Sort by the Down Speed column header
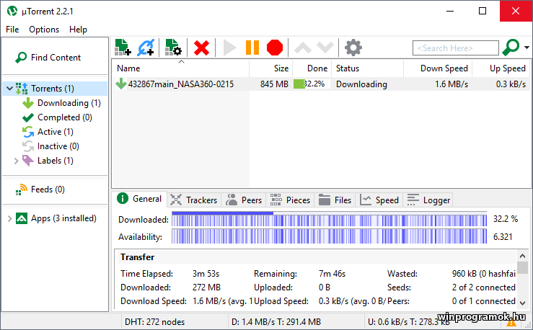 tap(444, 68)
